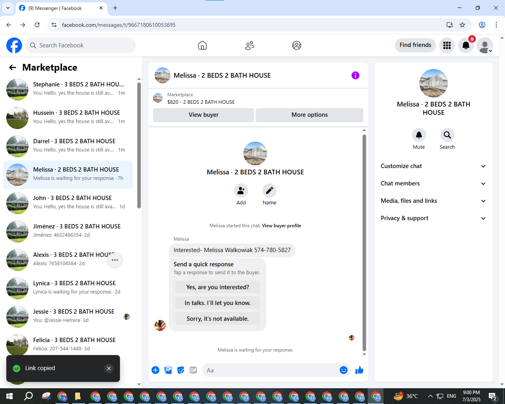Click the Aa message input field

pyautogui.click(x=270, y=370)
